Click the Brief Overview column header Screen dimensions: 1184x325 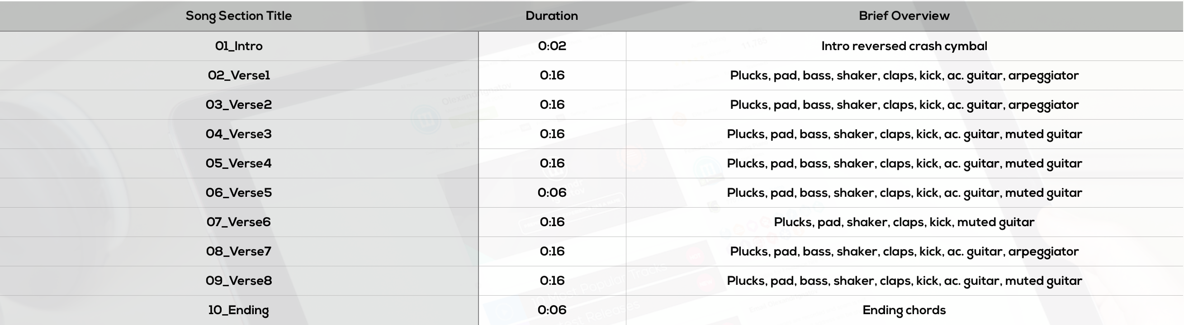[x=904, y=16]
